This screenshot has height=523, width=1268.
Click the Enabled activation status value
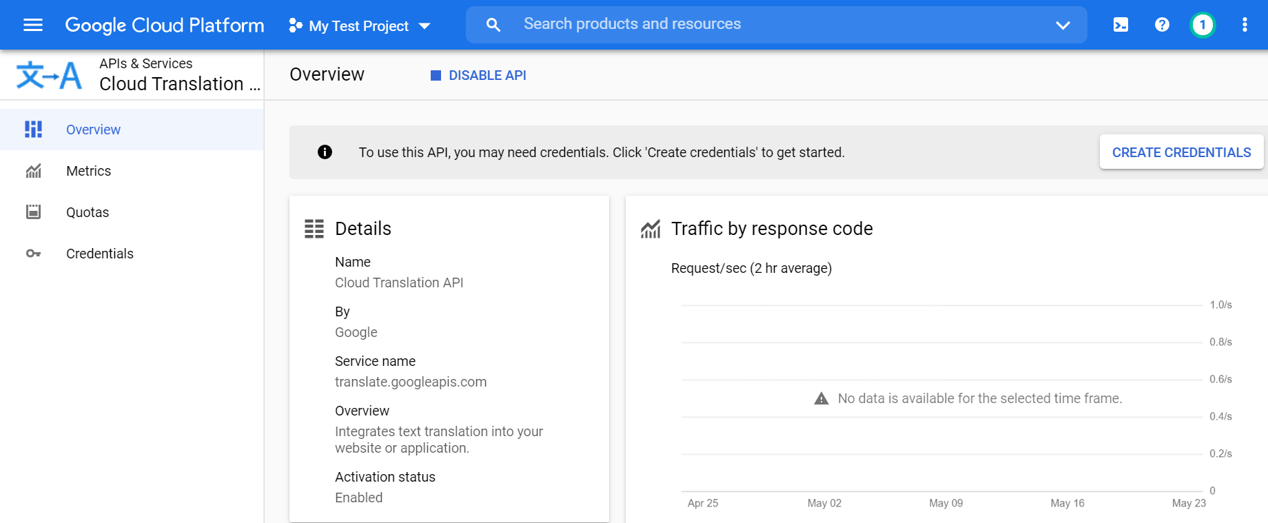pos(358,498)
